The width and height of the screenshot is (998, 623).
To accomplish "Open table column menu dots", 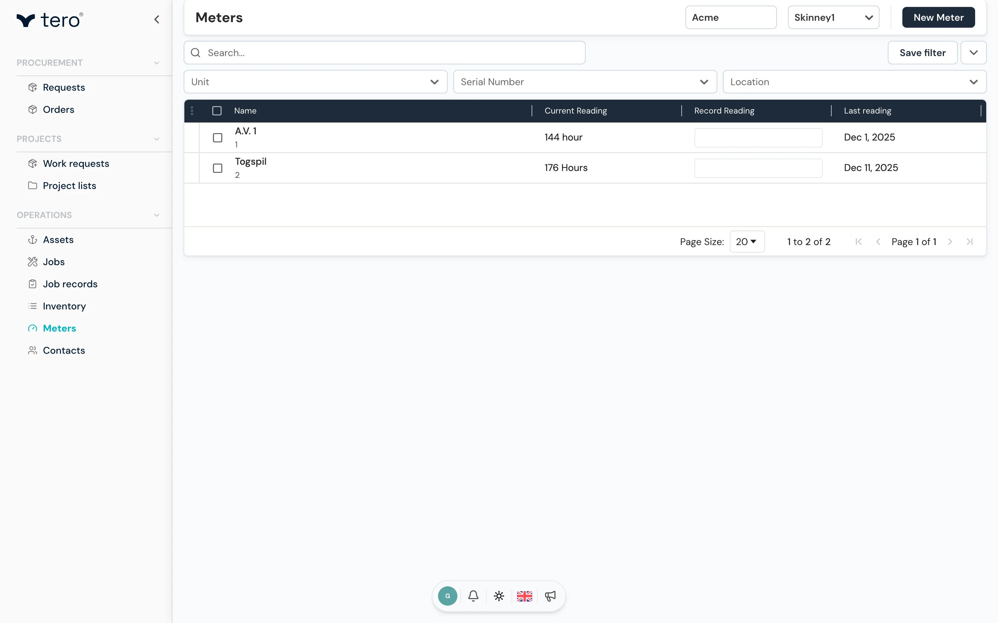I will (192, 111).
